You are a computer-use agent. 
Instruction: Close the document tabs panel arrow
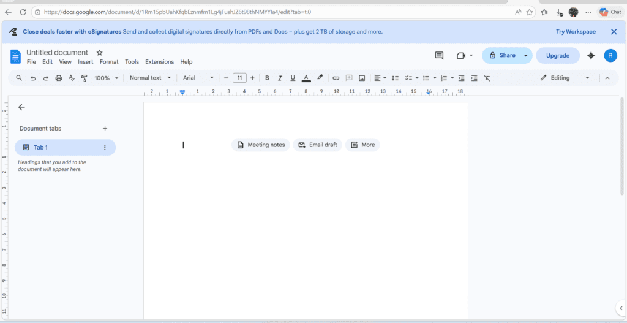(x=21, y=107)
